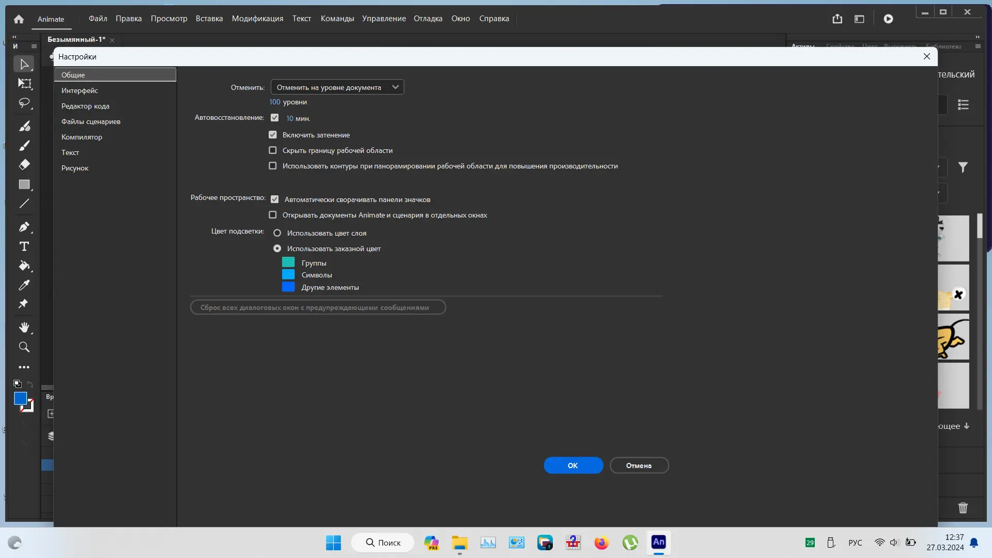
Task: Open the Assets panel options menu
Action: pos(978,47)
